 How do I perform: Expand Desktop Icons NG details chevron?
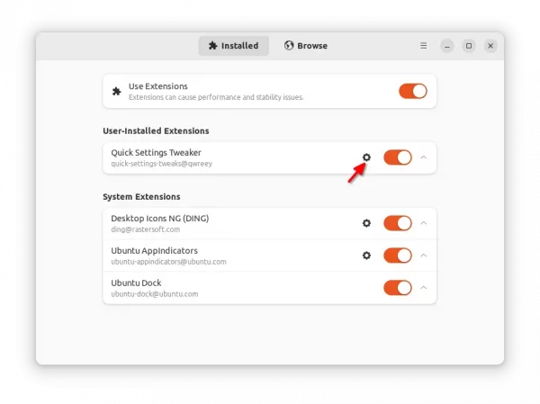(x=424, y=223)
